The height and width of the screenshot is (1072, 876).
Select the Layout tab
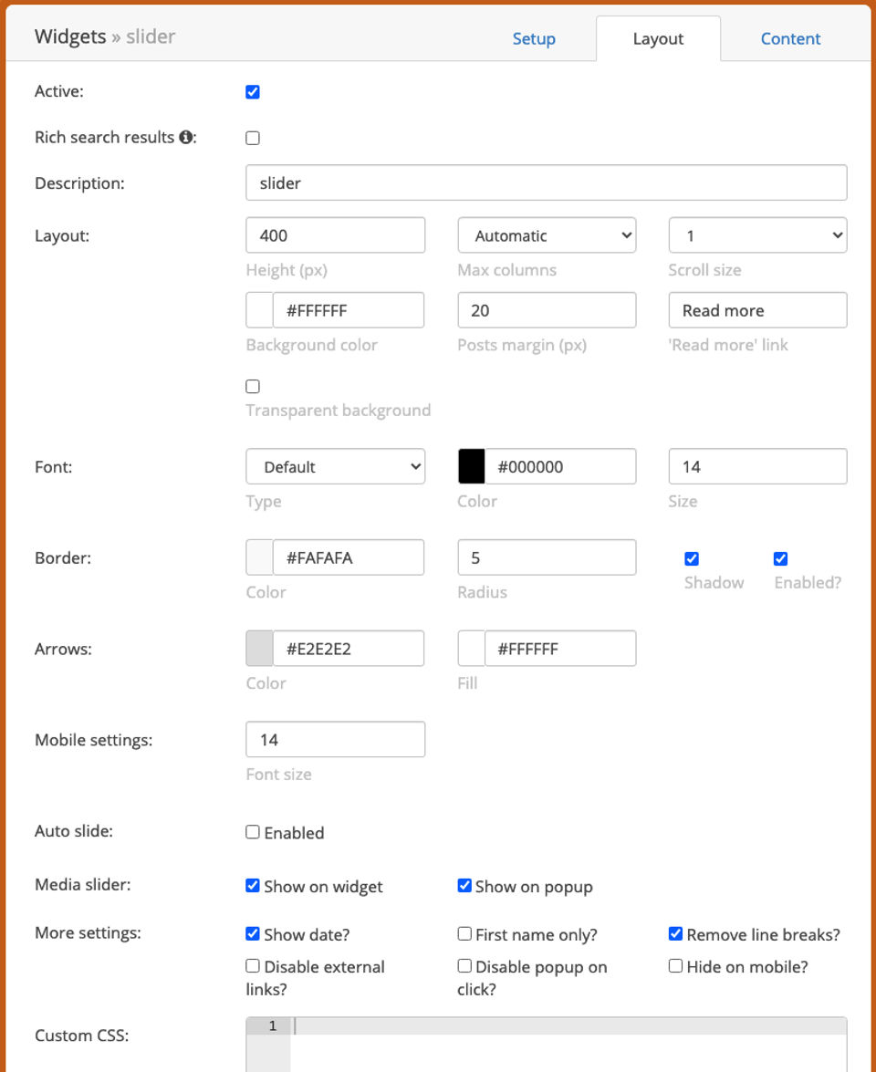(658, 39)
